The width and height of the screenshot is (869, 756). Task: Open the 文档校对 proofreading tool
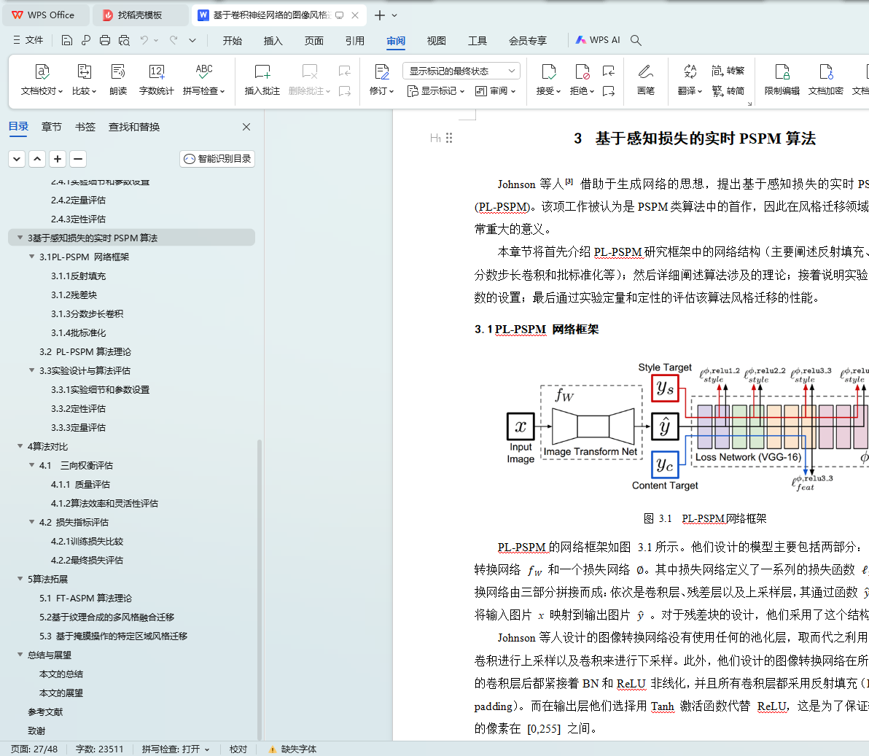click(x=42, y=79)
